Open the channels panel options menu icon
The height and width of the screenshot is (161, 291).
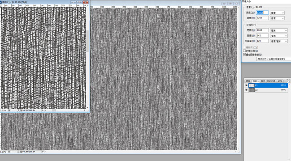[288, 81]
